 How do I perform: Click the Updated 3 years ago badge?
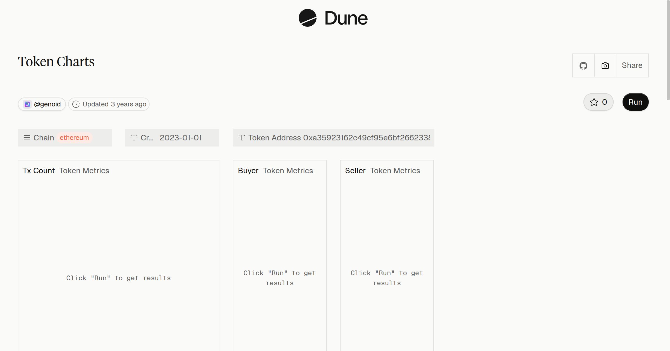click(x=109, y=104)
